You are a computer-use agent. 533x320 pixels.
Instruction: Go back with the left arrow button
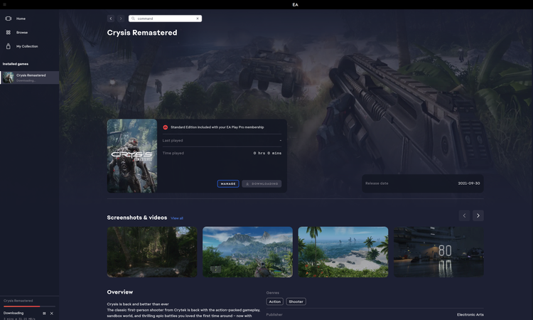click(x=111, y=18)
